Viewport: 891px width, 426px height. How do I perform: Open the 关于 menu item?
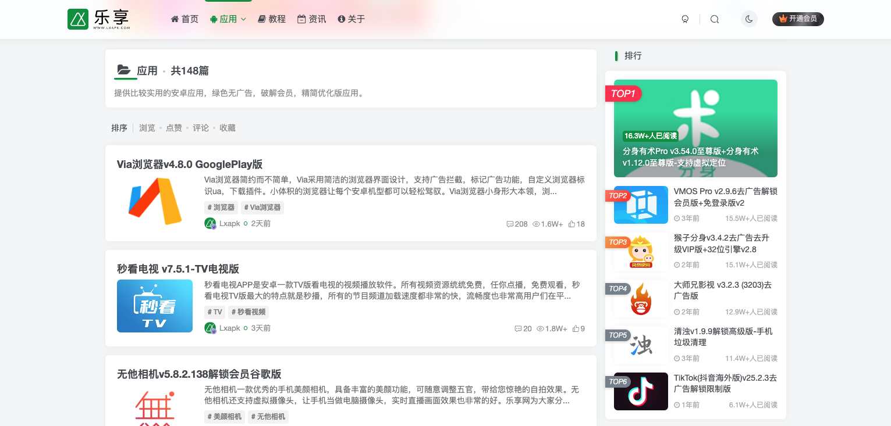(352, 19)
